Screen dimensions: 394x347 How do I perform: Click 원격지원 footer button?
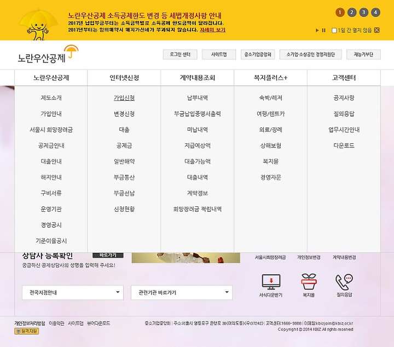click(27, 331)
